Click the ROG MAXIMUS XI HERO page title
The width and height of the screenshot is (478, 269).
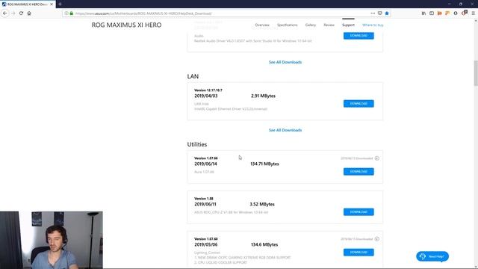126,25
